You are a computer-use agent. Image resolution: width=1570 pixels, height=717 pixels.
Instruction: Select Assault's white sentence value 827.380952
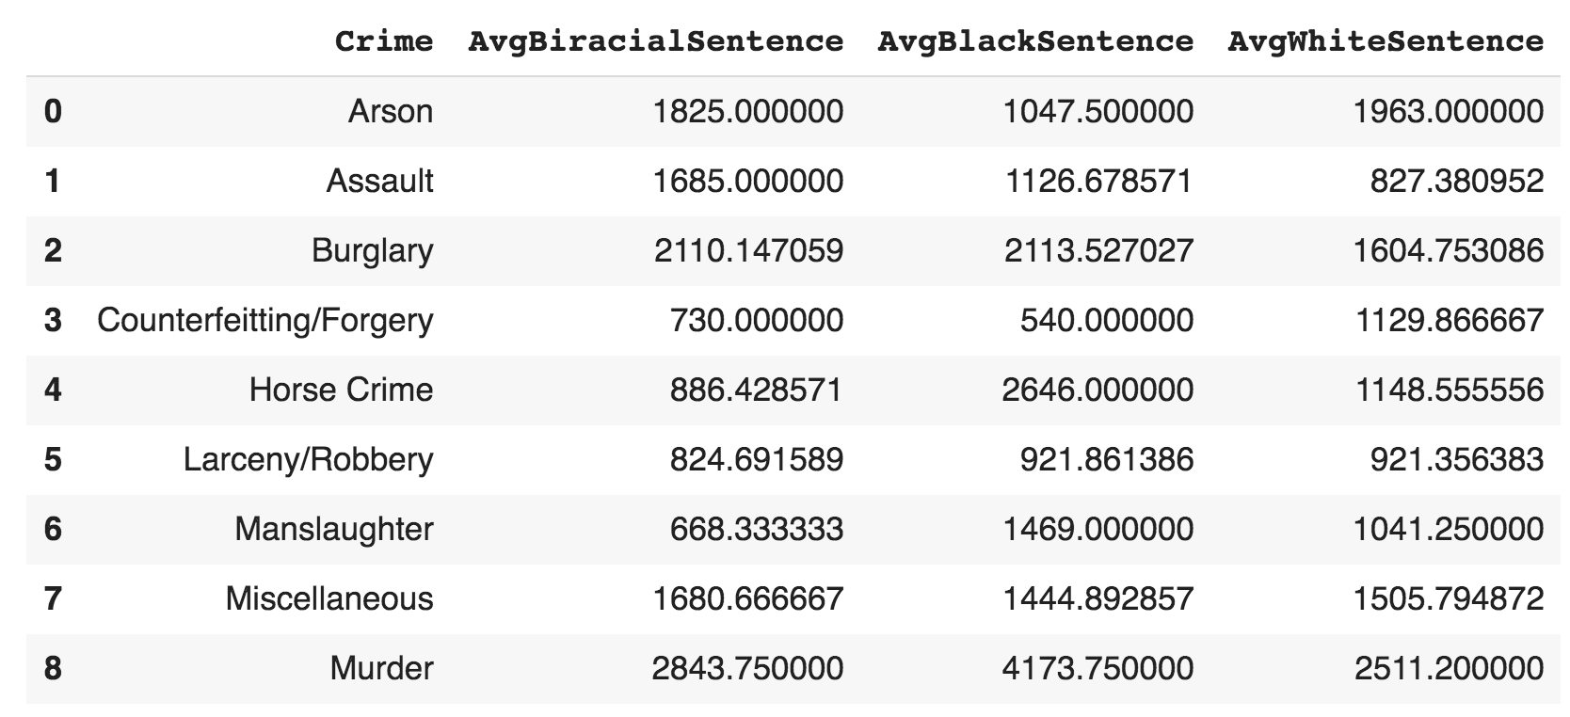point(1456,181)
